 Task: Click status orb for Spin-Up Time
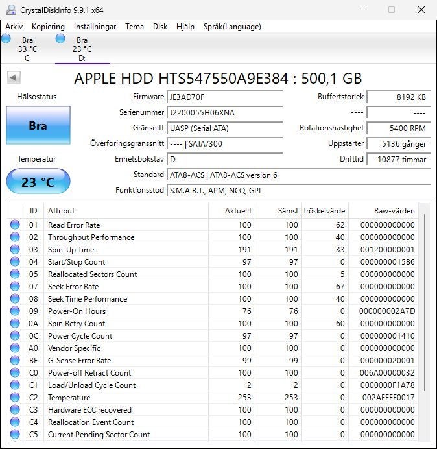click(15, 249)
